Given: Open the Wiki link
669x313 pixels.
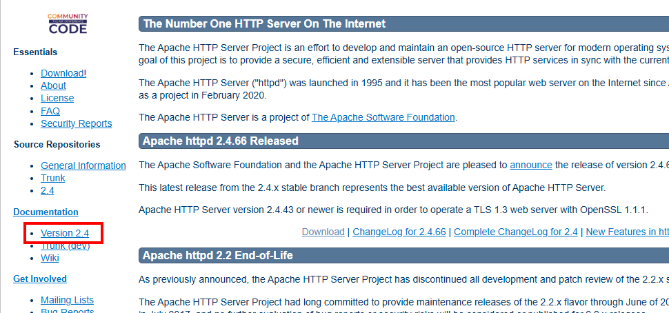Looking at the screenshot, I should (50, 258).
